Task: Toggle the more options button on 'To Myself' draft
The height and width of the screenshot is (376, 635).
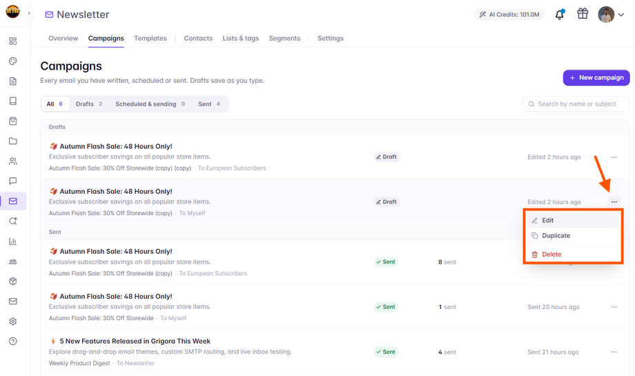Action: (614, 201)
